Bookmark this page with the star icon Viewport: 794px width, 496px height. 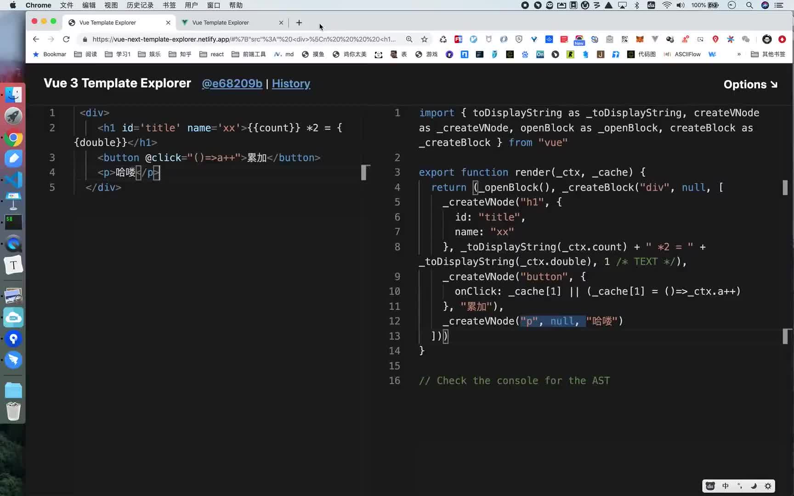(x=424, y=39)
